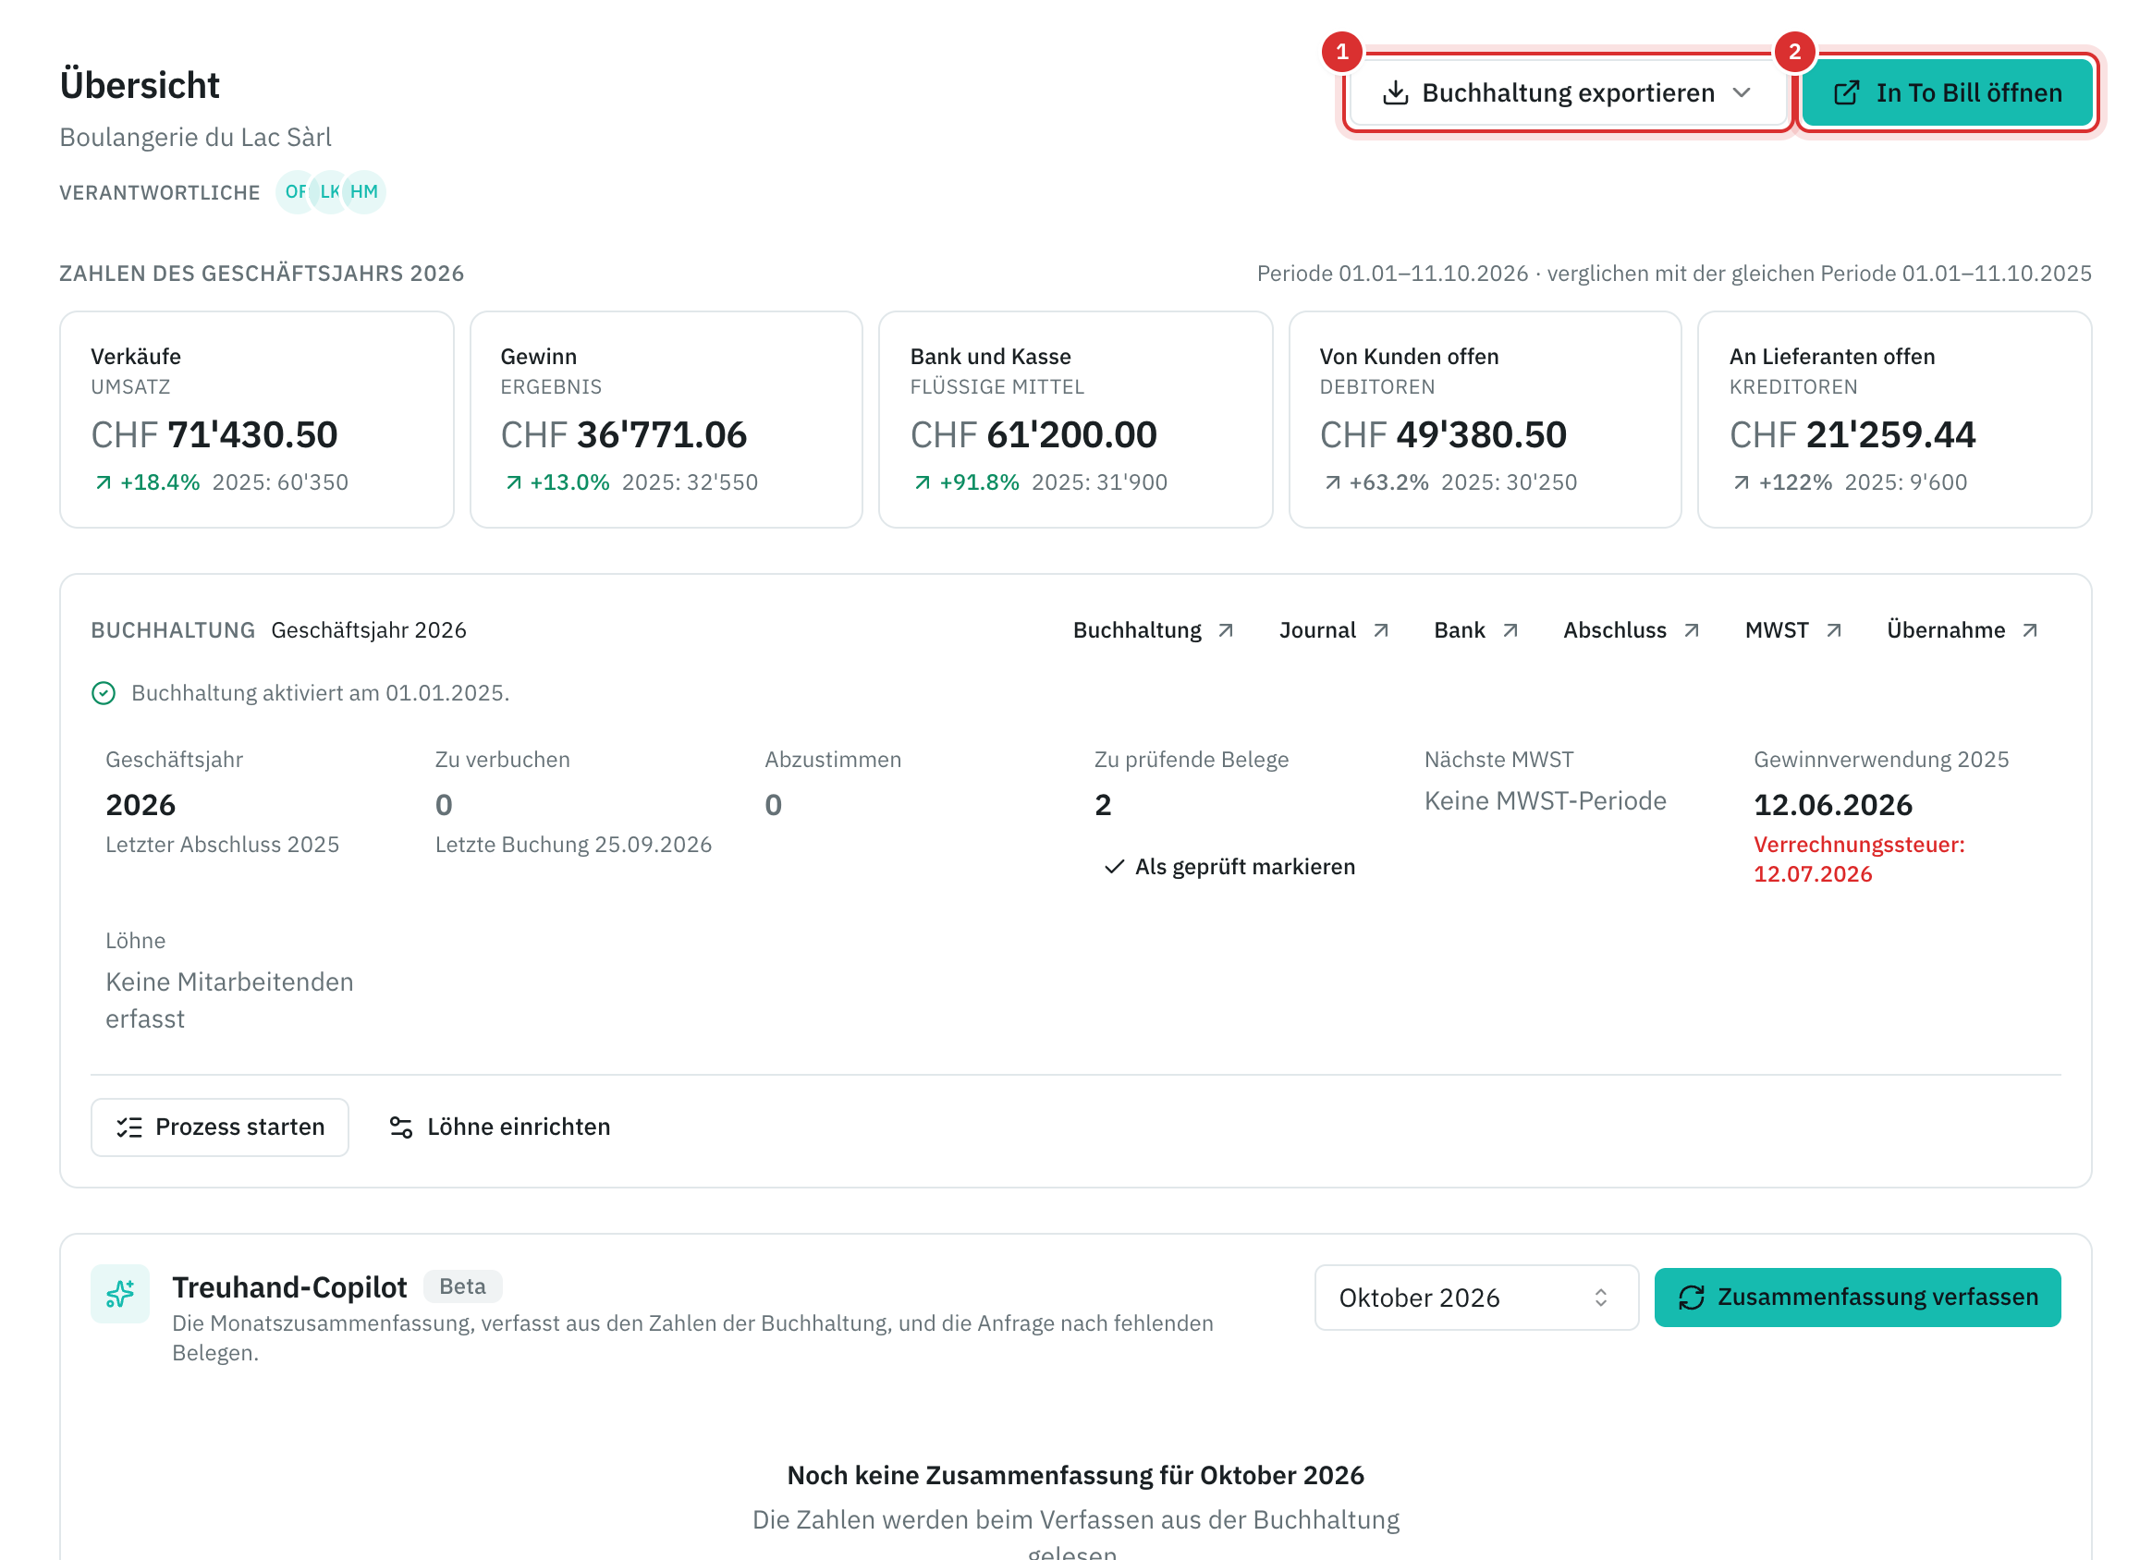Click the green check icon by Buchhaltung aktiviert
Viewport: 2152px width, 1560px height.
click(104, 693)
